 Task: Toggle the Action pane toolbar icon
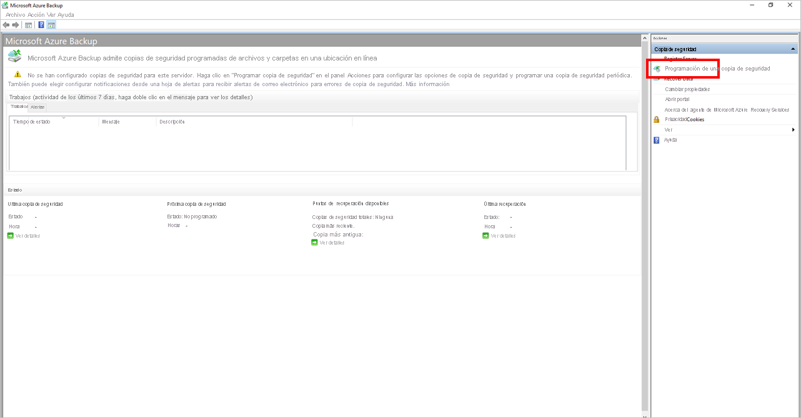tap(51, 25)
